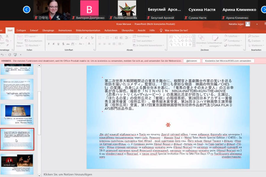Open the Einfügen ribbon tab
Viewport: 266px width, 177px height.
pos(21,30)
